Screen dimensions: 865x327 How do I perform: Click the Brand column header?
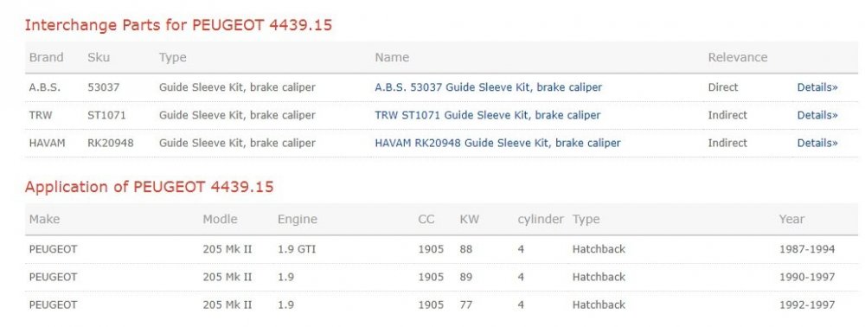(47, 57)
